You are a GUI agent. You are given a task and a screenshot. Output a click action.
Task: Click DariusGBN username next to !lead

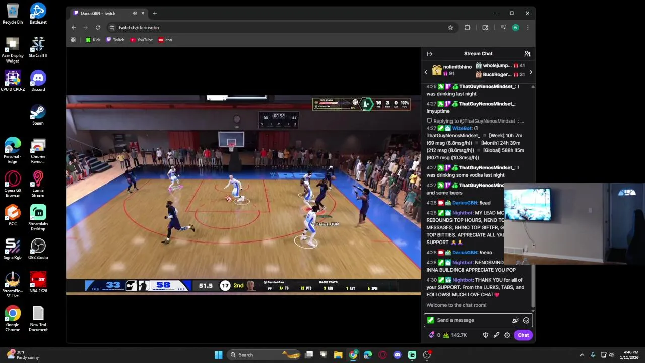465,203
